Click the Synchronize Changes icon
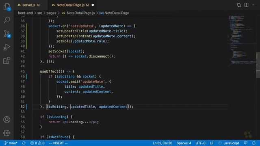Image resolution: width=260 pixels, height=146 pixels. pos(24,143)
